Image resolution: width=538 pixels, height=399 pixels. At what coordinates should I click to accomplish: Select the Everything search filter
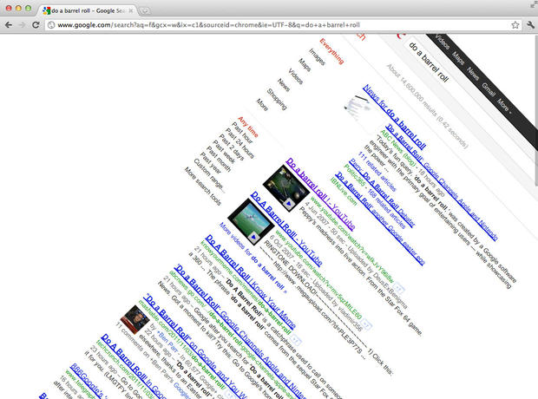coord(331,51)
